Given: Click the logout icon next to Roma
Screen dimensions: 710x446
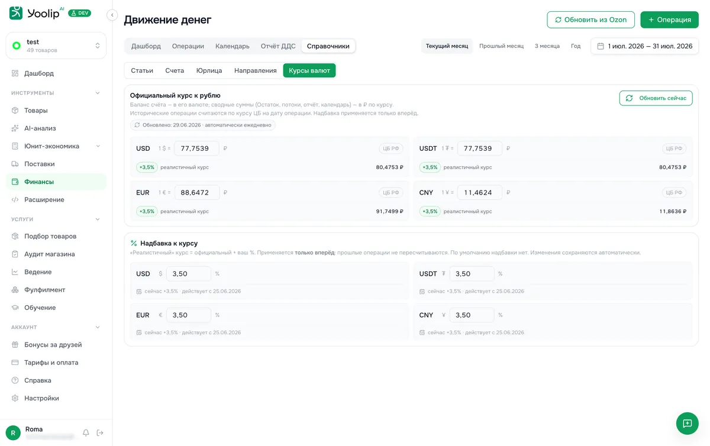Looking at the screenshot, I should [x=100, y=433].
